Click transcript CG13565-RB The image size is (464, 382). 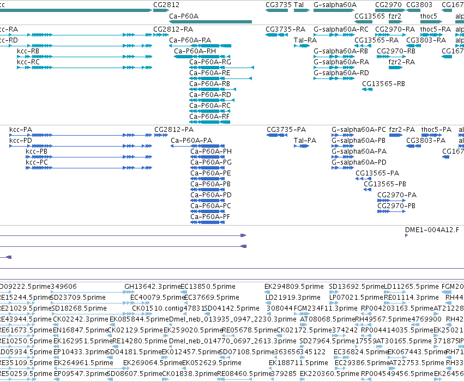tap(383, 84)
